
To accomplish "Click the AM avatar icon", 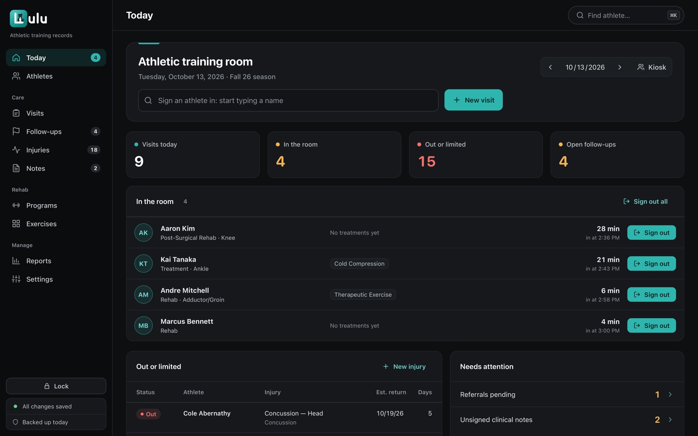I will [144, 295].
